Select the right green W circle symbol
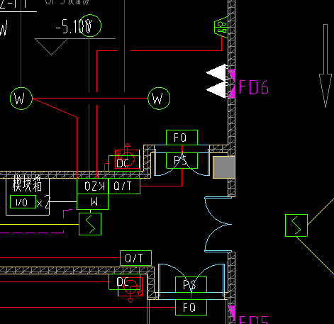The image size is (334, 324). point(159,99)
